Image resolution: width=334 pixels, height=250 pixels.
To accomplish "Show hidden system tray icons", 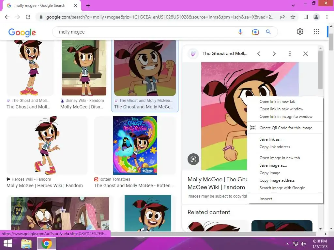I will pos(288,244).
